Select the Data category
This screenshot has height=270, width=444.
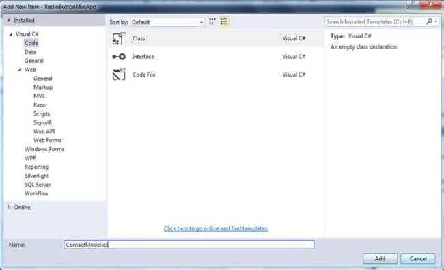tap(30, 52)
